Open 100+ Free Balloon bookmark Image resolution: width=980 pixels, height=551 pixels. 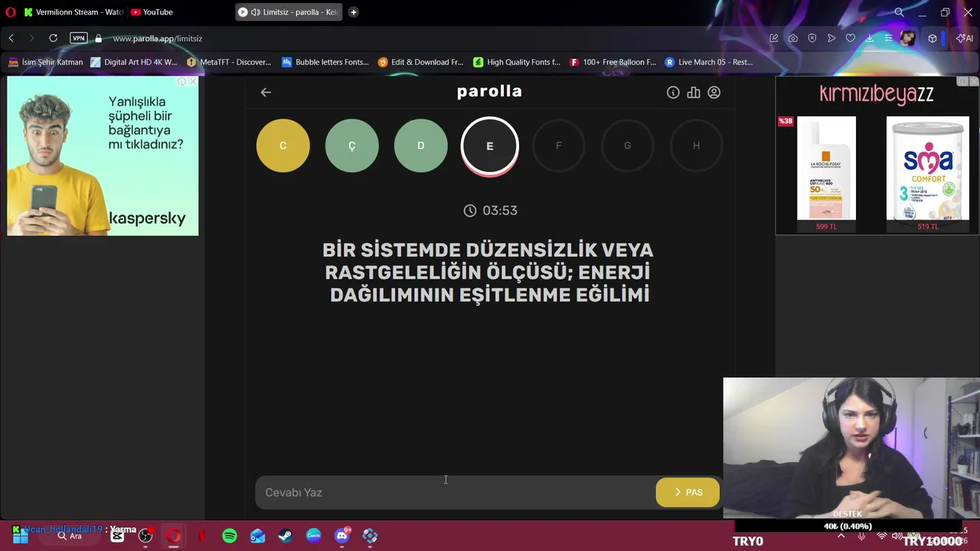(612, 62)
